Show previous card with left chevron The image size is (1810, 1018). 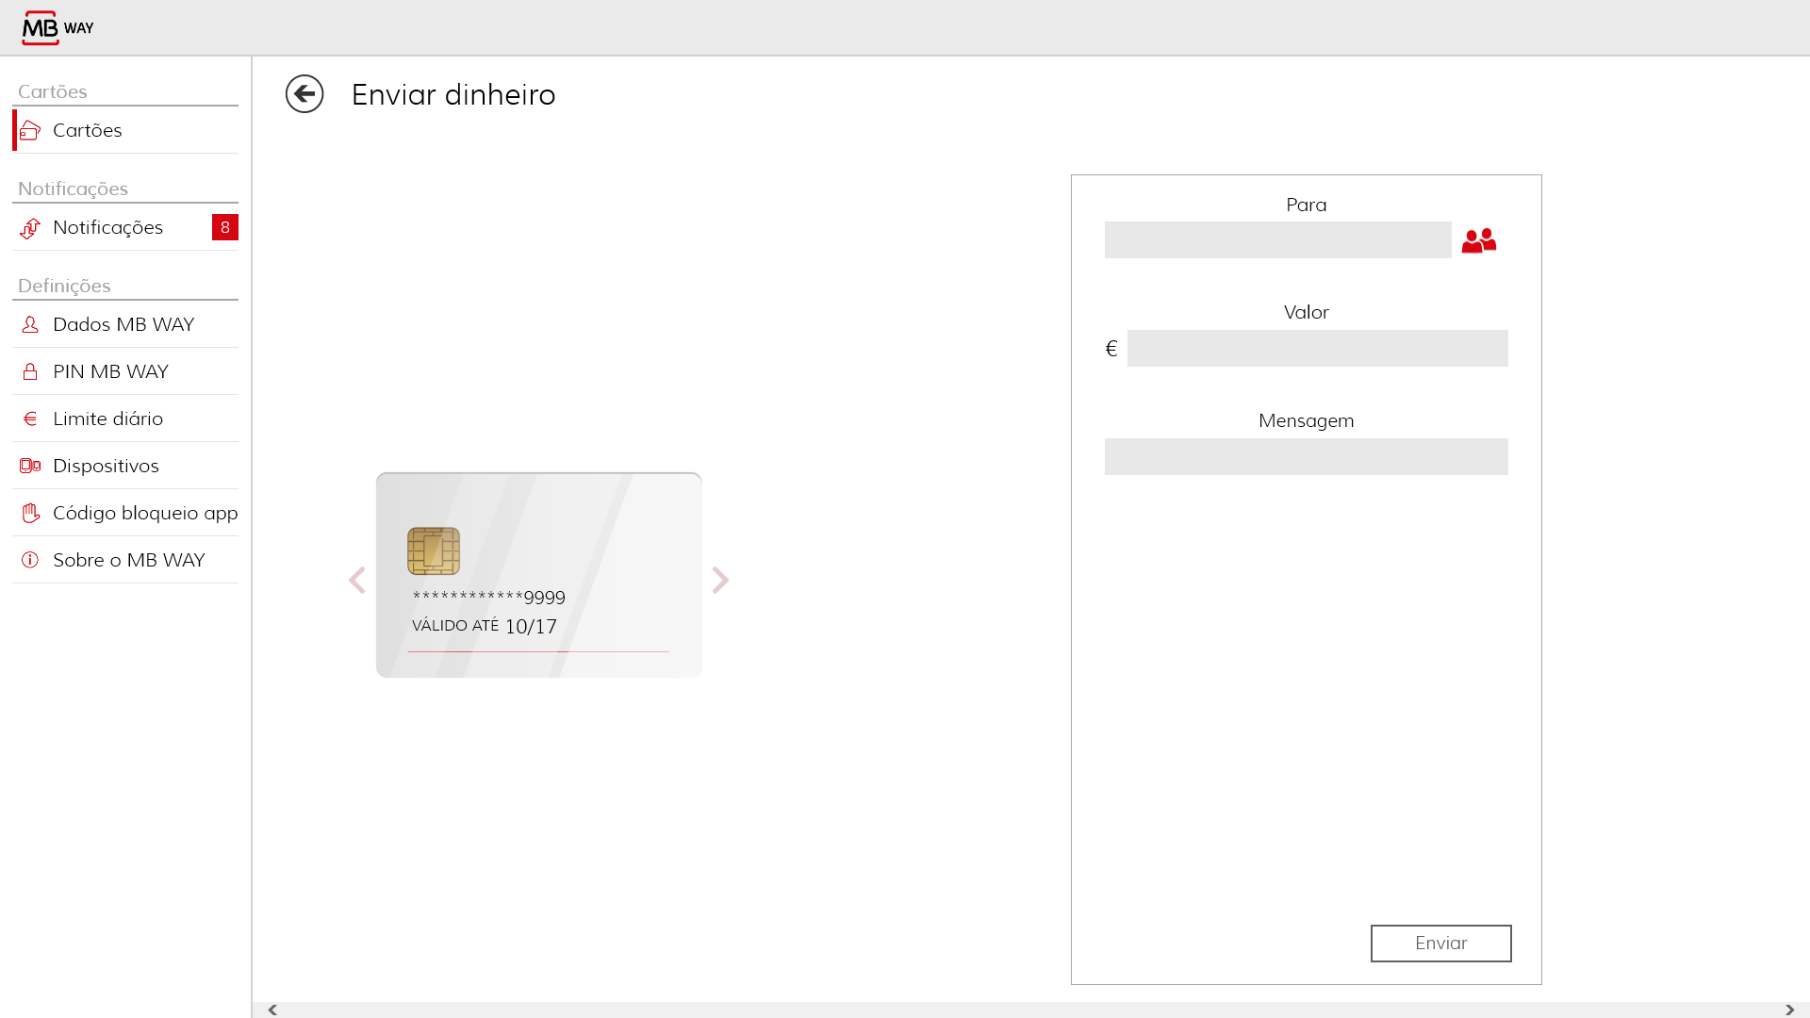click(x=356, y=580)
